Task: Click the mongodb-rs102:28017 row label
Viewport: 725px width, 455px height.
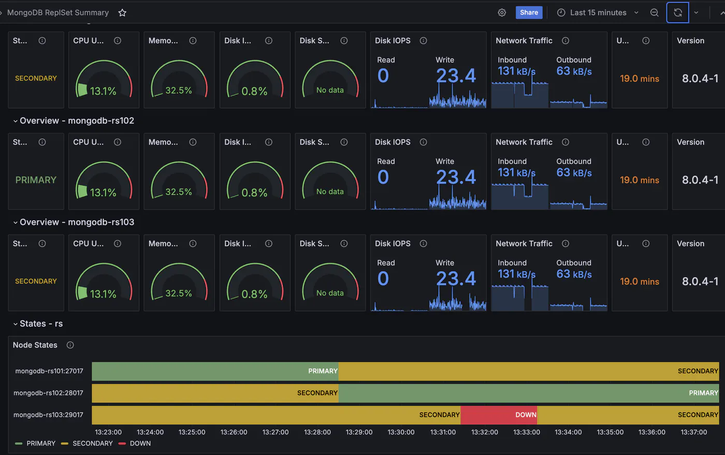Action: tap(48, 393)
